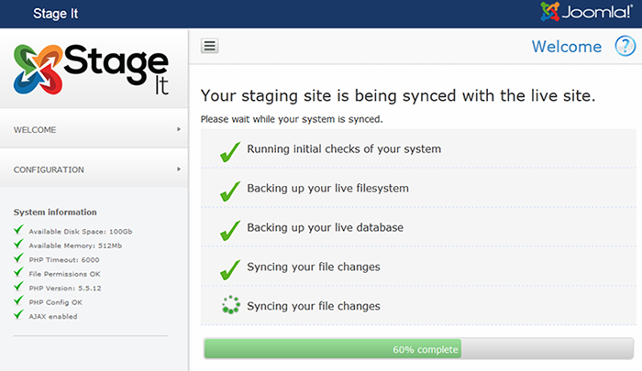Select 'Backing up your live database' text
This screenshot has width=642, height=371.
tap(325, 227)
